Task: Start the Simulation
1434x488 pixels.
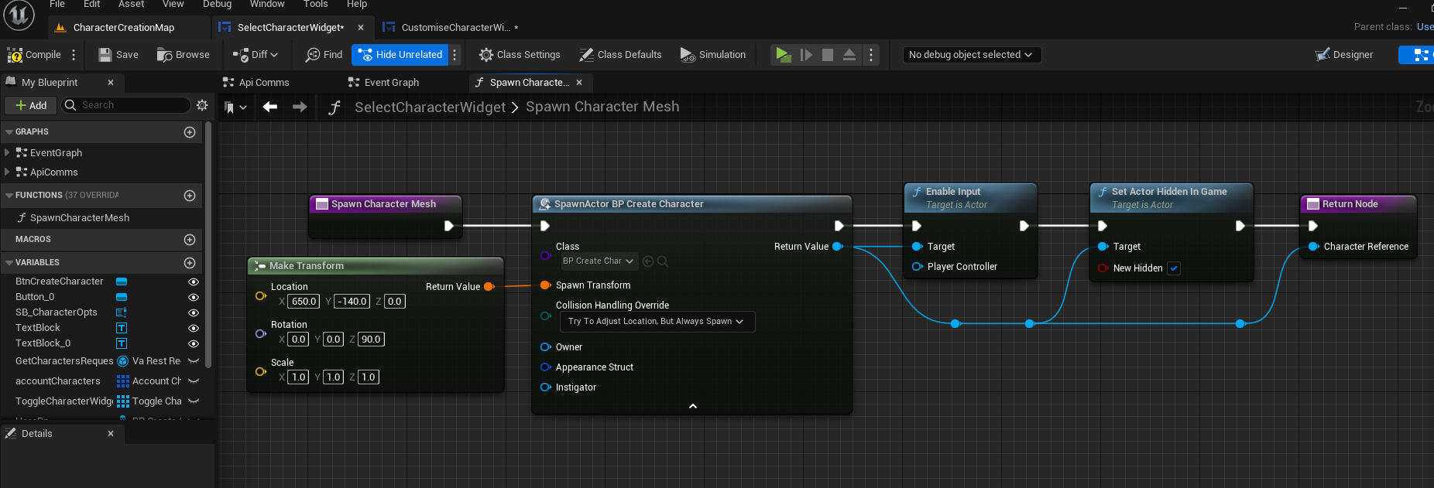Action: click(713, 55)
